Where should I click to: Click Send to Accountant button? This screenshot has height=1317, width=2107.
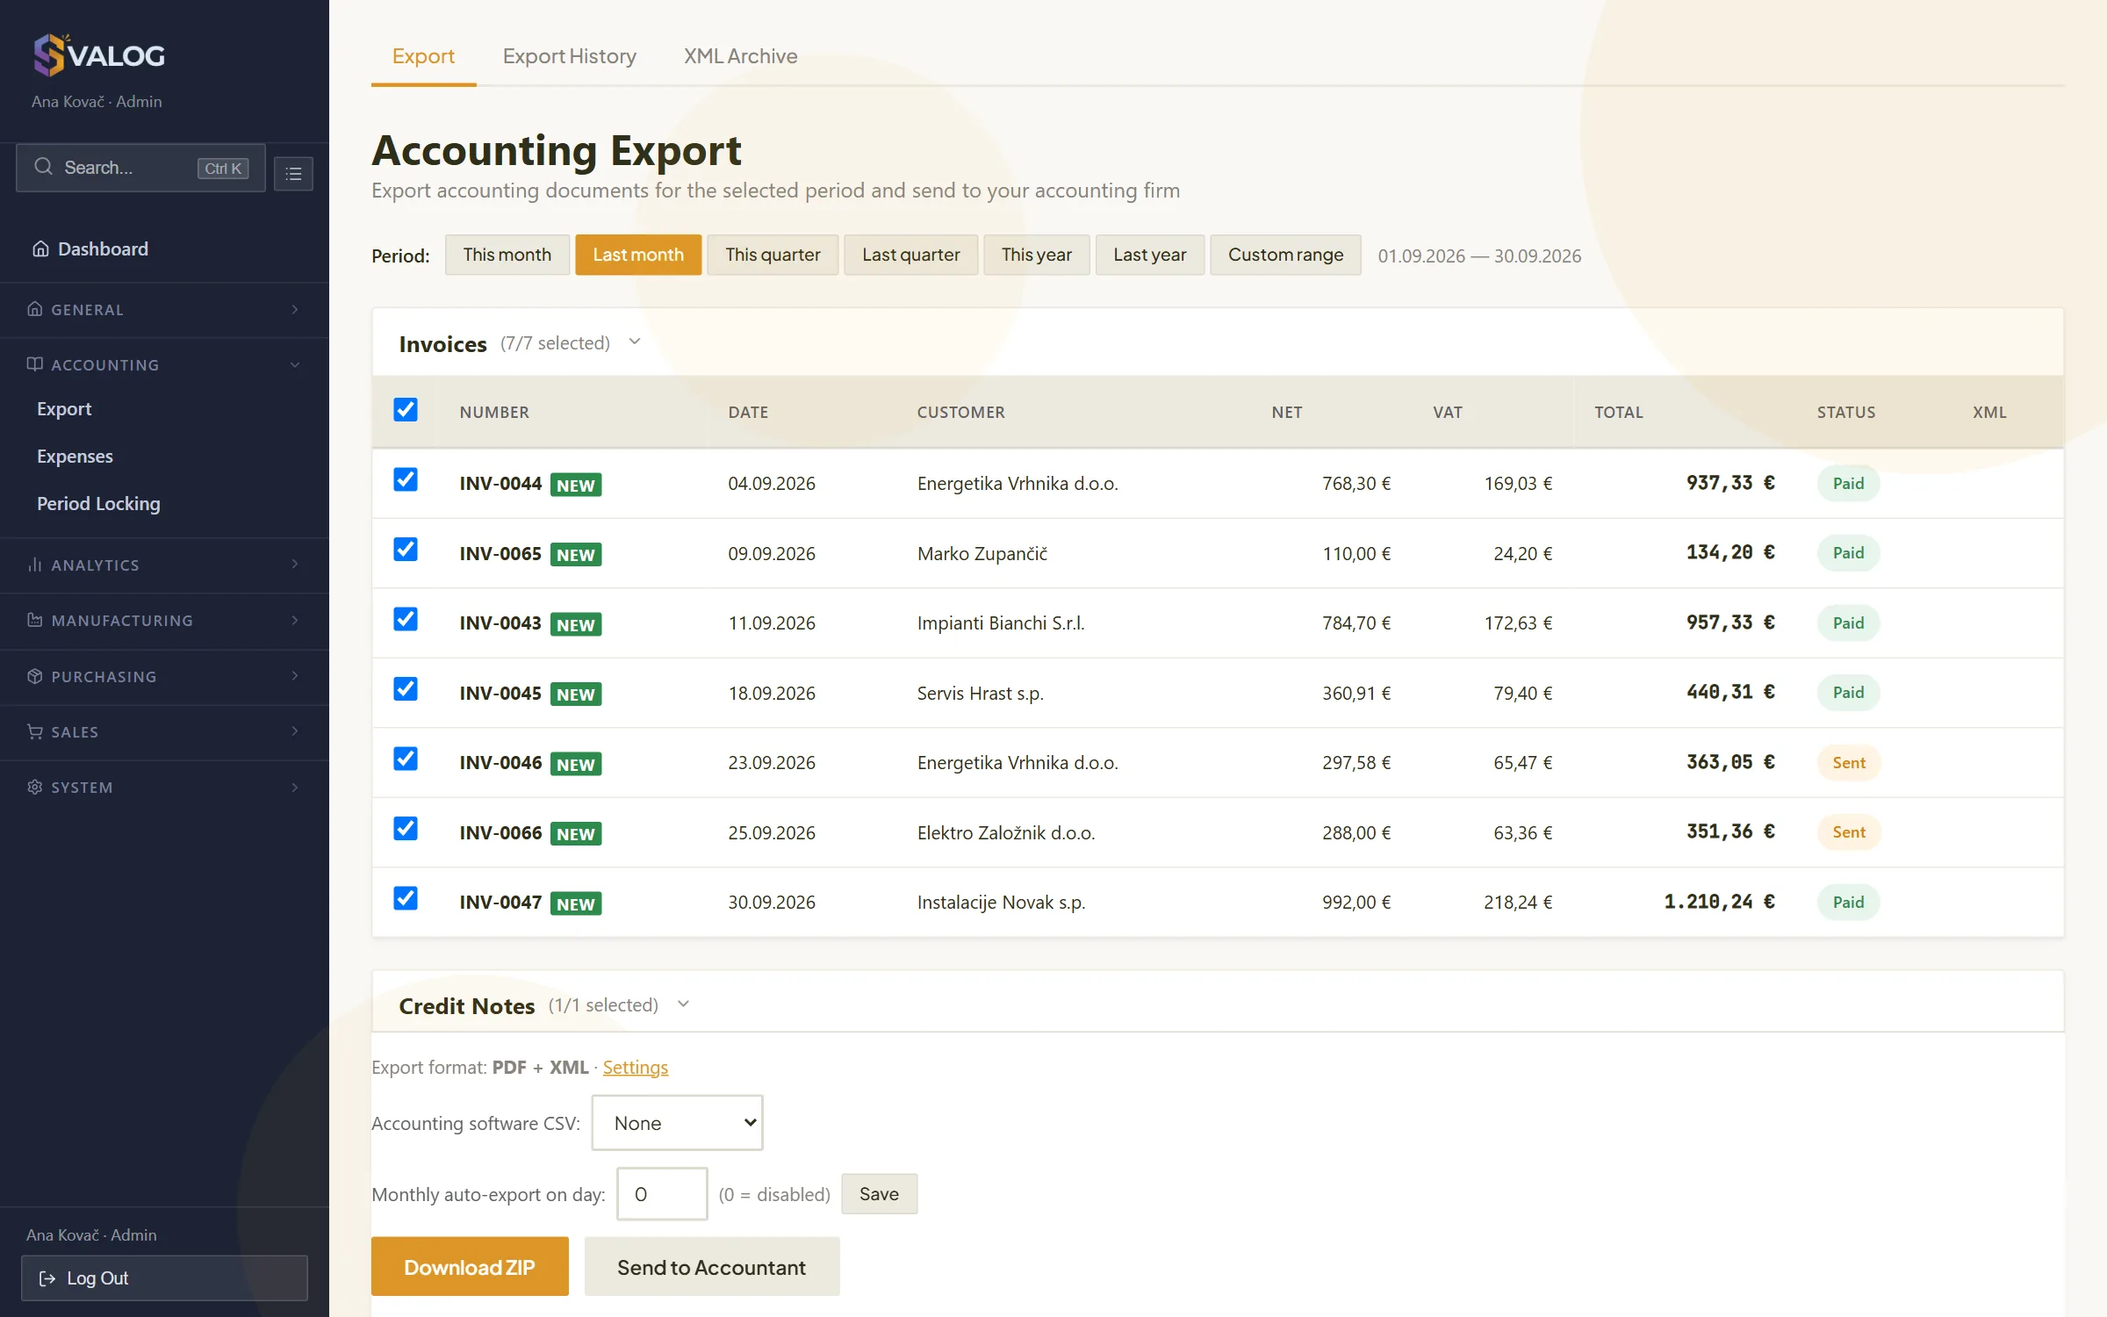coord(711,1266)
